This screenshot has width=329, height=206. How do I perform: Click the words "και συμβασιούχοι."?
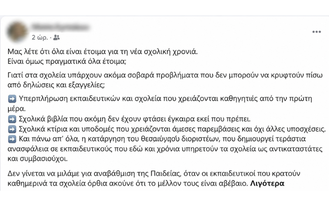tap(38, 159)
